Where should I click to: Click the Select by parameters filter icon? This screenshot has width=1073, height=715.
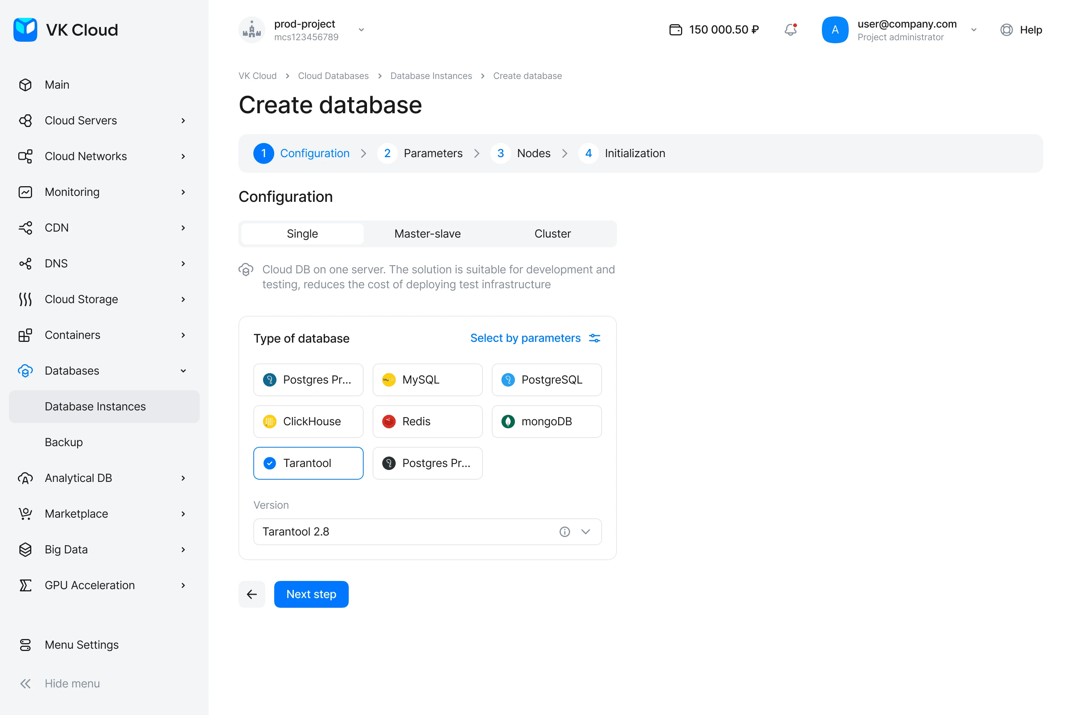pyautogui.click(x=595, y=338)
